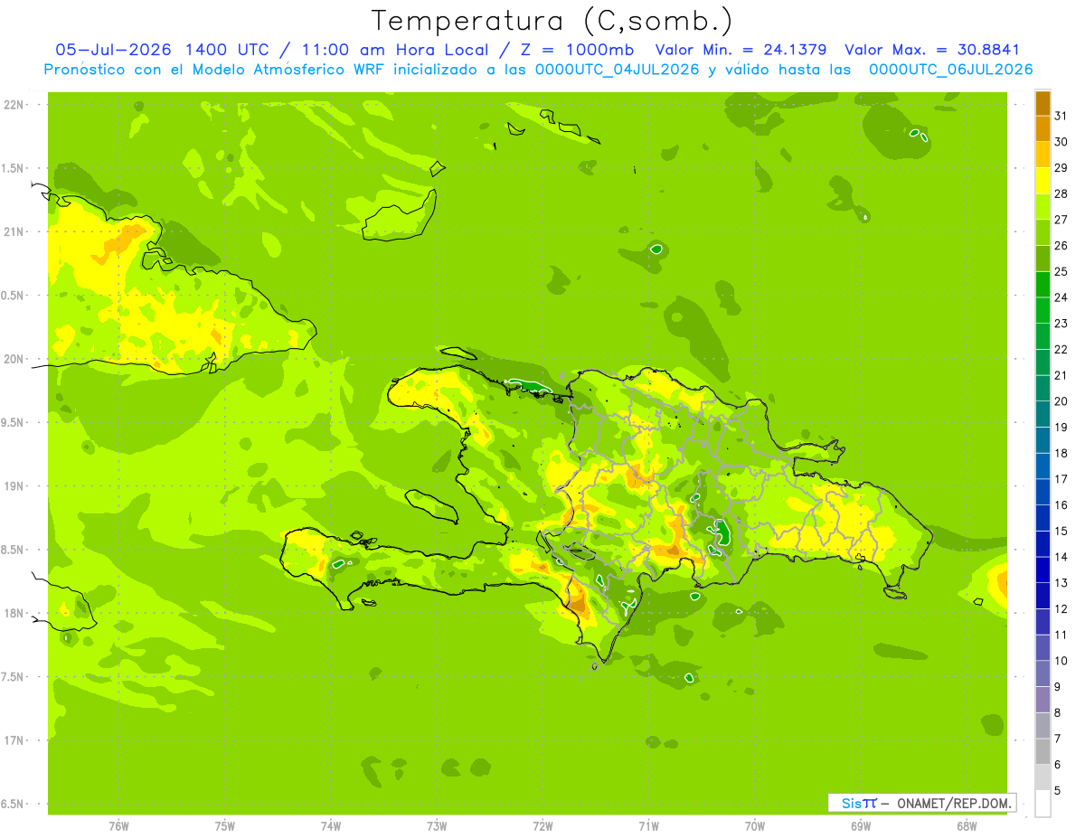Click the yellow legend swatch between 28 and 29
Screen dimensions: 1085x838
pos(1043,181)
